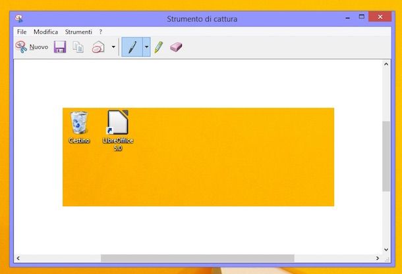Open the Modifica menu
This screenshot has width=402, height=274.
pyautogui.click(x=45, y=32)
